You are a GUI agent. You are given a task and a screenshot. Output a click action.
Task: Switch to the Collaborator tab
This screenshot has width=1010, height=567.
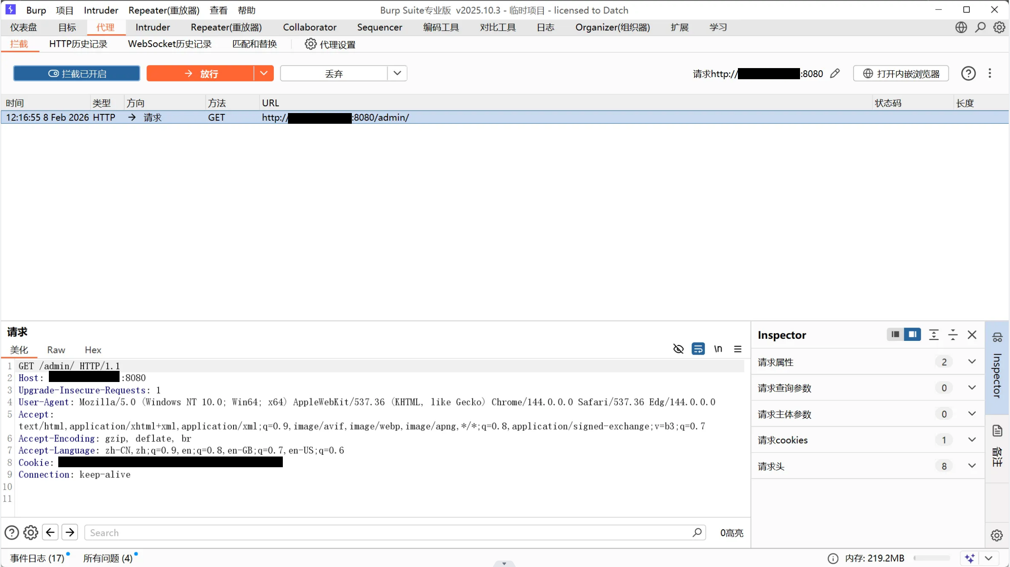(310, 27)
